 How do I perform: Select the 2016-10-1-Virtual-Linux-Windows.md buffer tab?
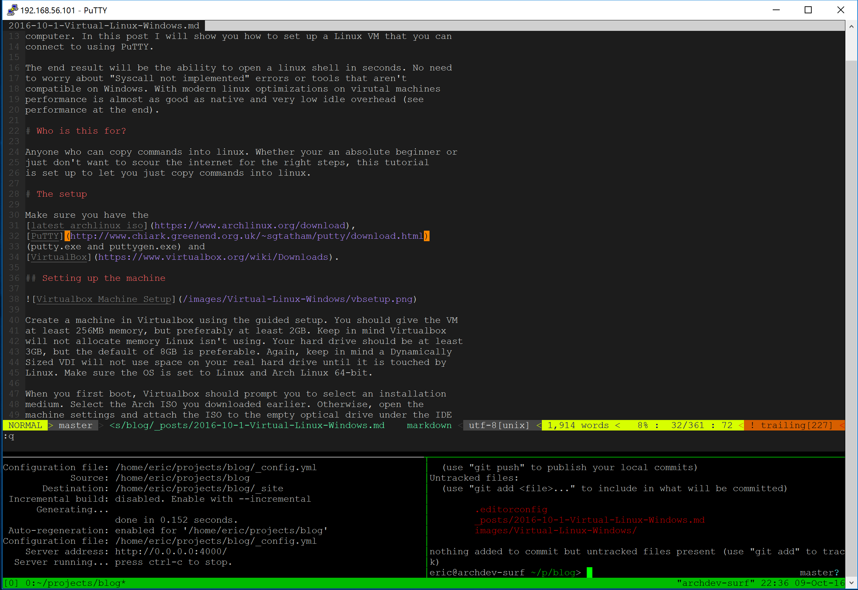click(104, 26)
